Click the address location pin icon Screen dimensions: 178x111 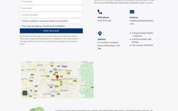coord(100,34)
